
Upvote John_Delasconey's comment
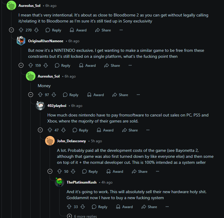click(x=60, y=171)
